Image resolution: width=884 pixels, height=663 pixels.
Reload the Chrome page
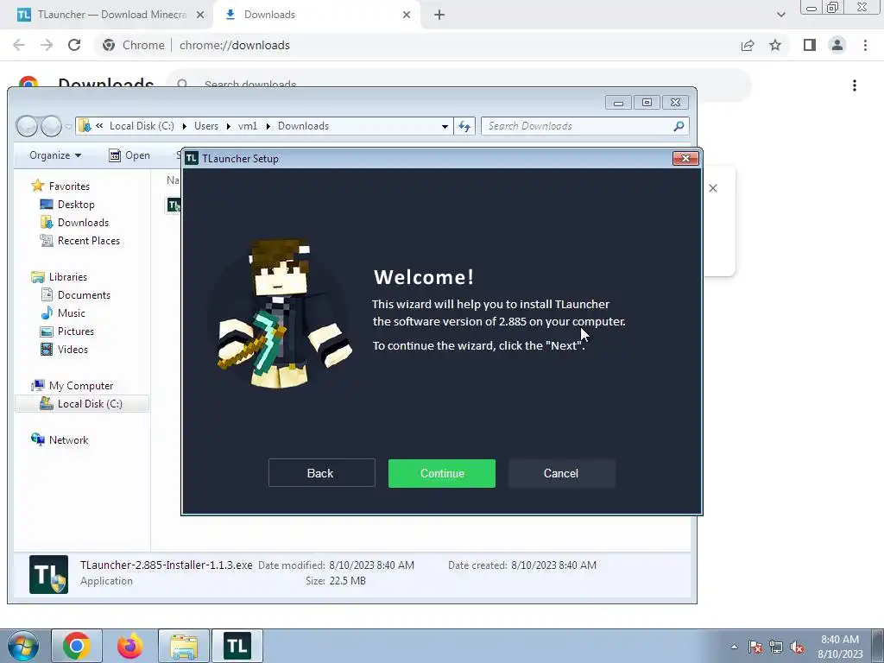[74, 45]
